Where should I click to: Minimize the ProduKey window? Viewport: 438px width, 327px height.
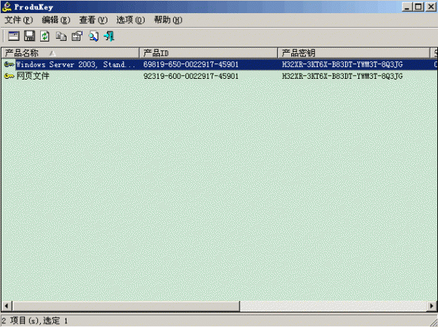tap(407, 7)
